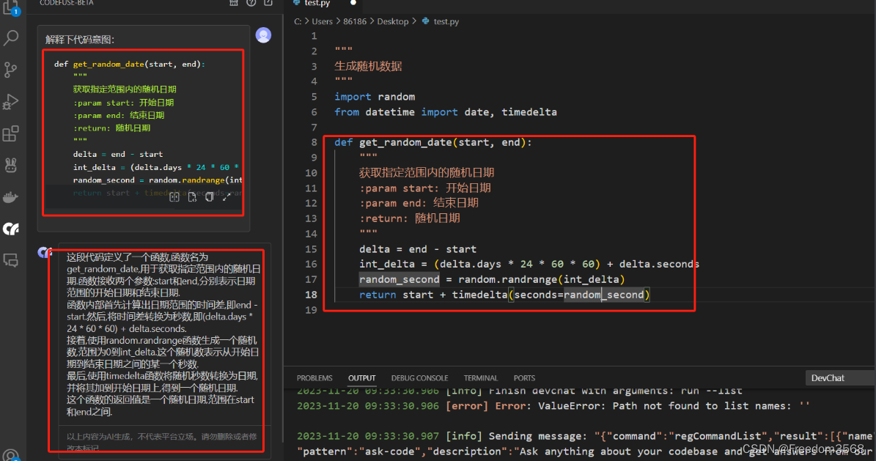Copy the chat code snippet using copy icon
The height and width of the screenshot is (461, 876).
(208, 196)
